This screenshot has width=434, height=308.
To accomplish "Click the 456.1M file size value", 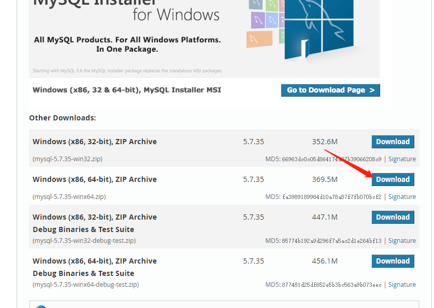I will click(x=325, y=261).
